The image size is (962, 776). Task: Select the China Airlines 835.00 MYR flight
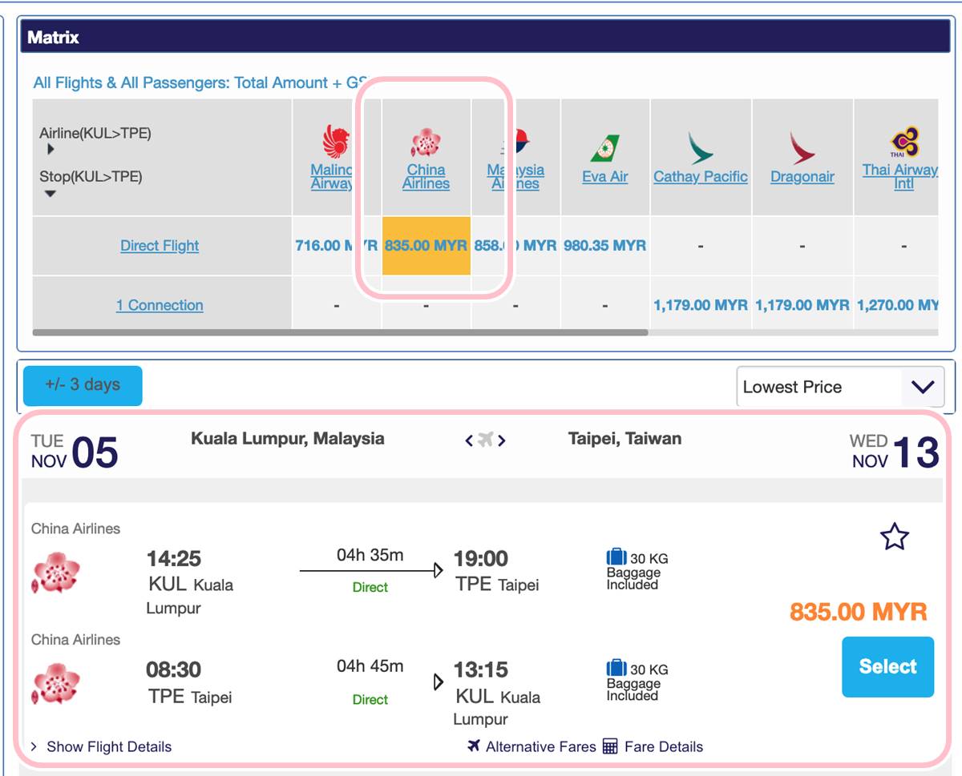point(887,667)
